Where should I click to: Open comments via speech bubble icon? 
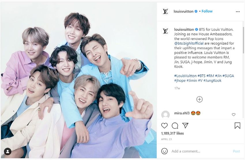[175, 126]
